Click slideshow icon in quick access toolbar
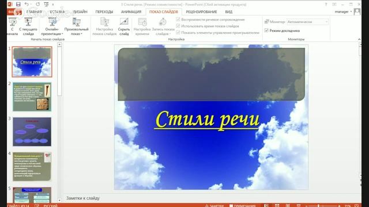The height and width of the screenshot is (207, 369). [46, 4]
